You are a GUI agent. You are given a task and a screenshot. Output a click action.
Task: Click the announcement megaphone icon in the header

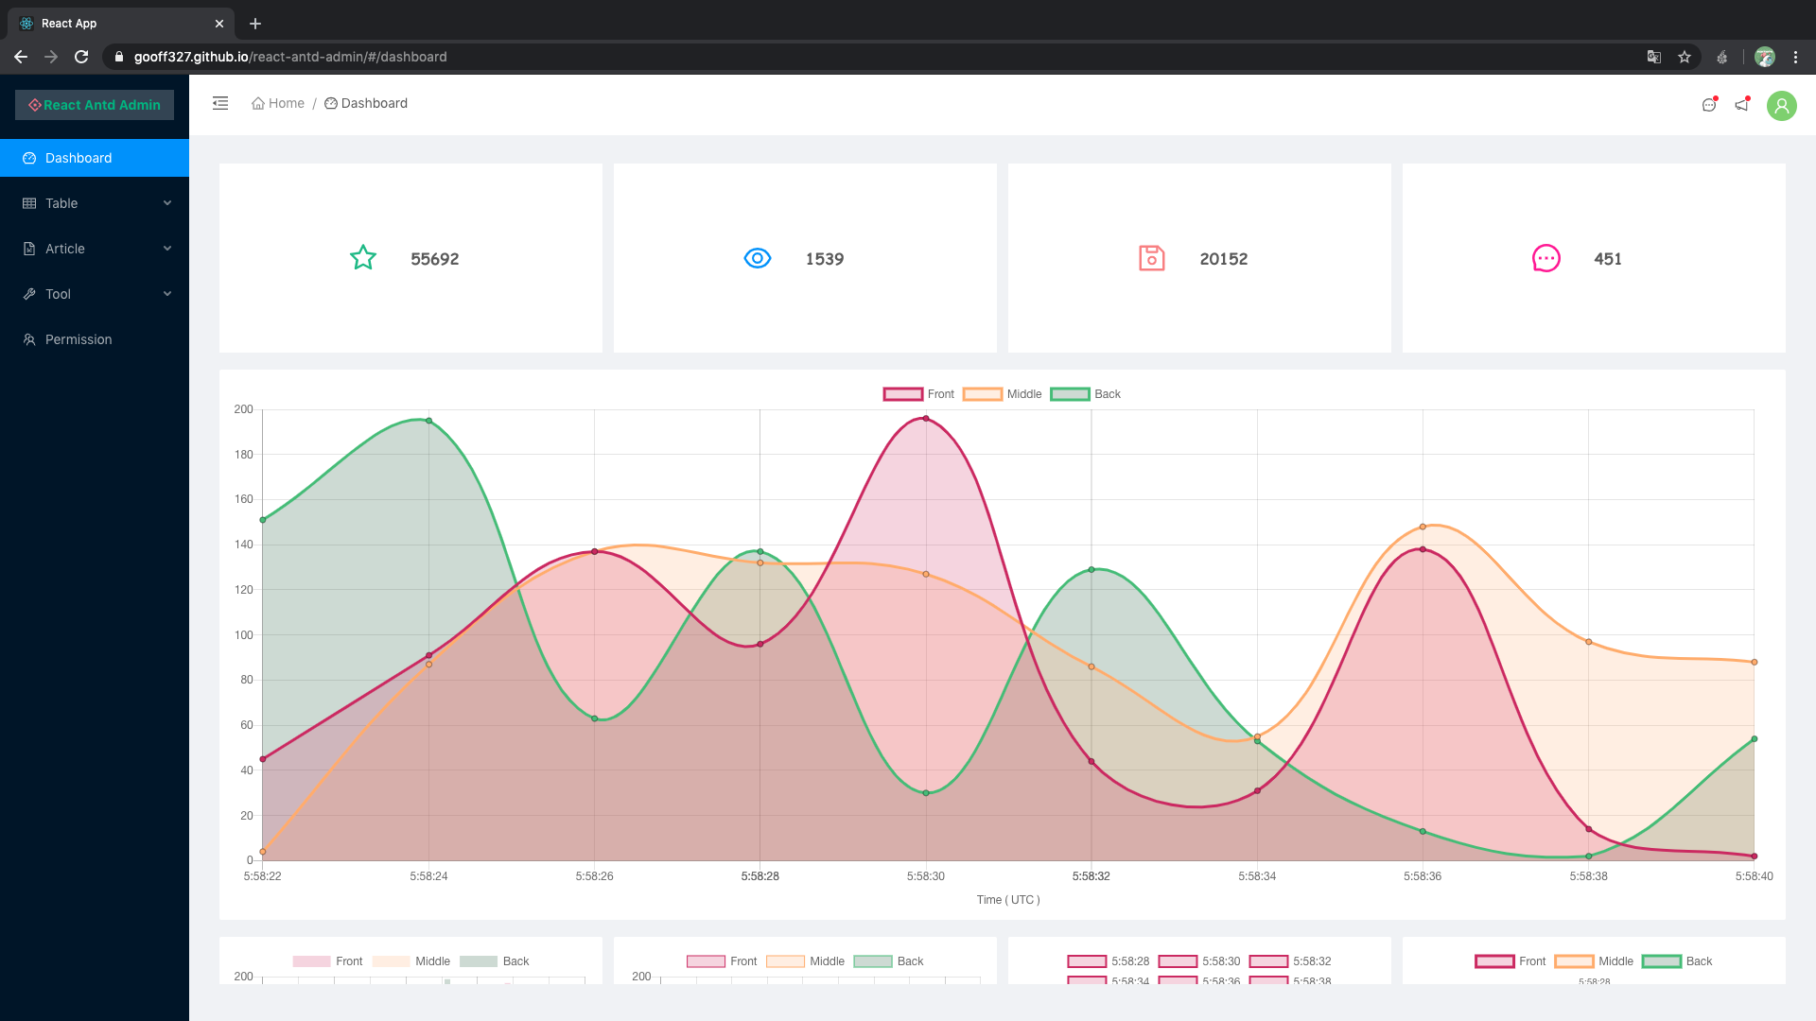[x=1743, y=105]
